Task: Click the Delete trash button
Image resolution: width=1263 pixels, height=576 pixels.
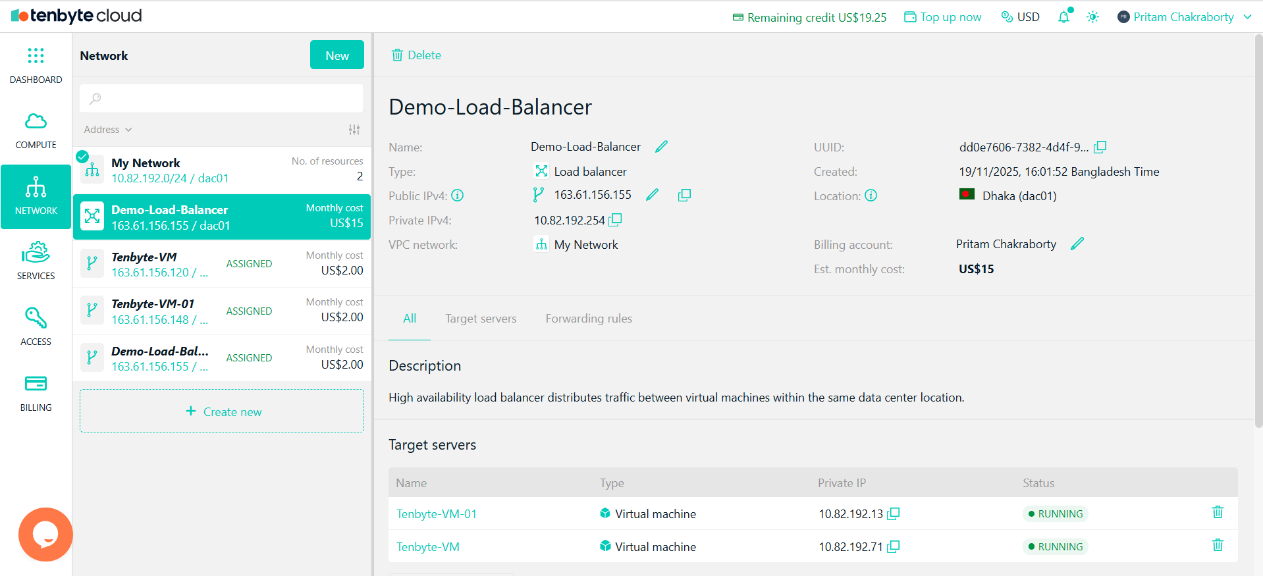Action: tap(416, 55)
